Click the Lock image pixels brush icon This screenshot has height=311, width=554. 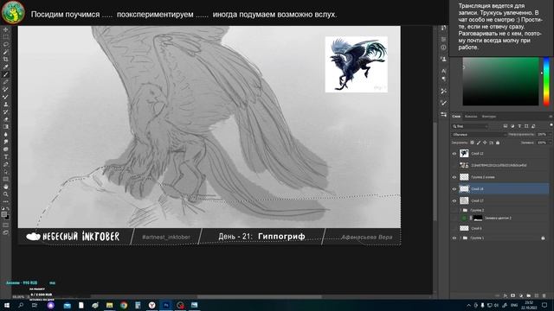pos(479,143)
